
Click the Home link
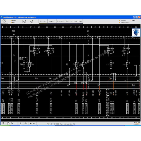[x=14, y=21]
